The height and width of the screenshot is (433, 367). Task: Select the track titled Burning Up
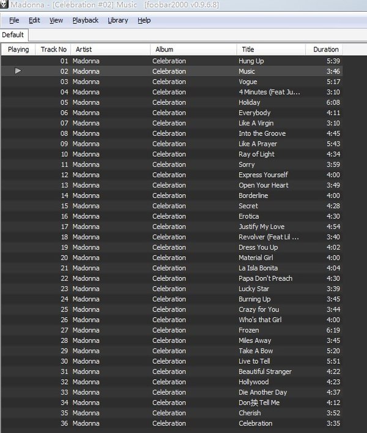pos(172,299)
